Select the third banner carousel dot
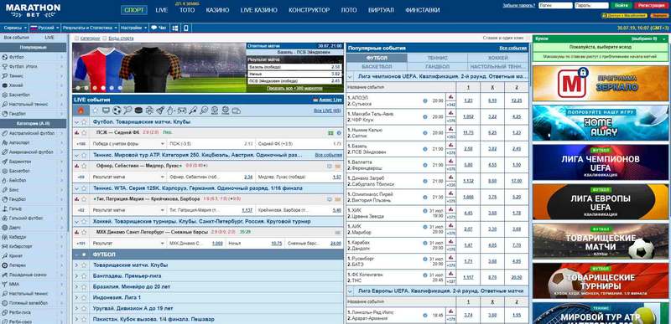671x324 pixels. 95,88
